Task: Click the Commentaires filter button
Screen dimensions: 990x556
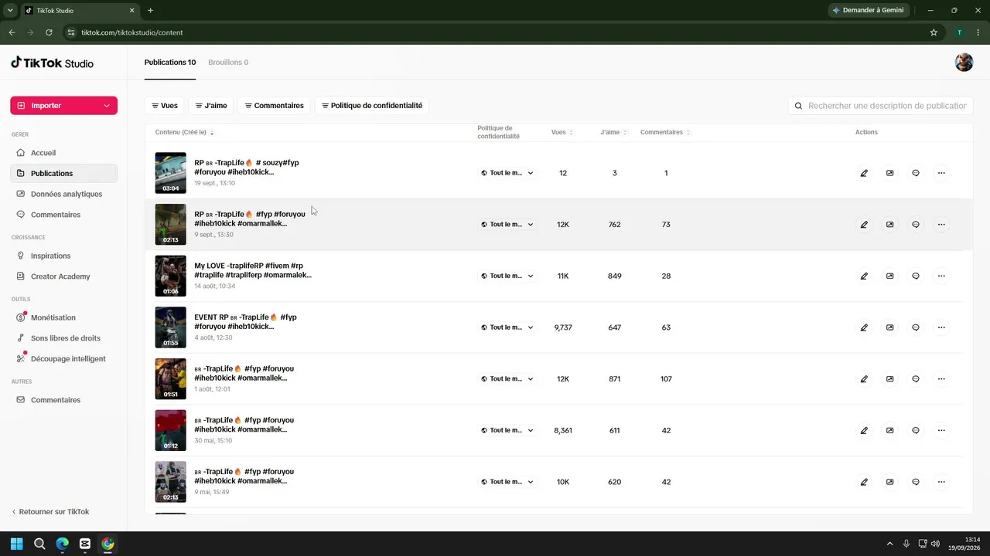Action: pyautogui.click(x=275, y=106)
